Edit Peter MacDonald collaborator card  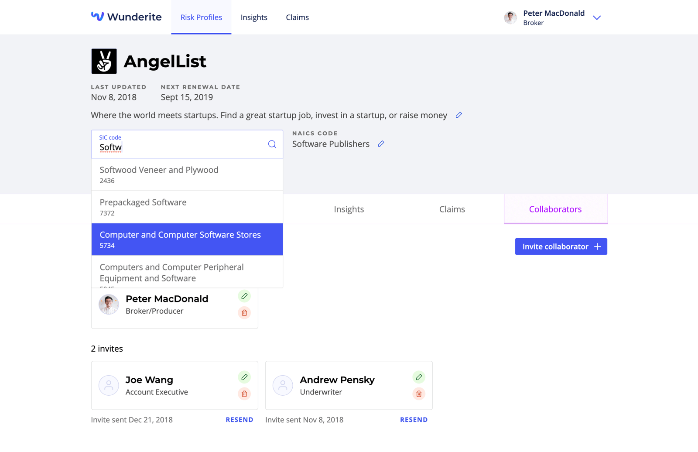pyautogui.click(x=244, y=296)
